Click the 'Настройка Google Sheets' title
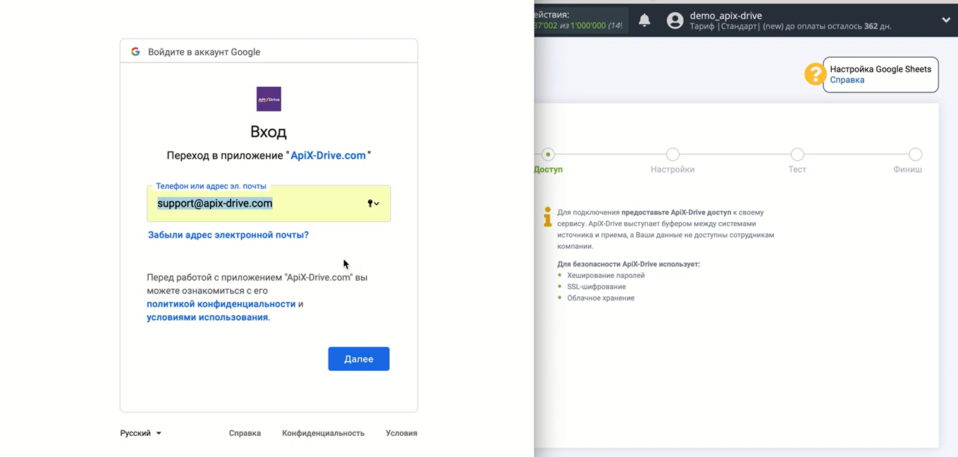The width and height of the screenshot is (958, 457). [x=880, y=69]
